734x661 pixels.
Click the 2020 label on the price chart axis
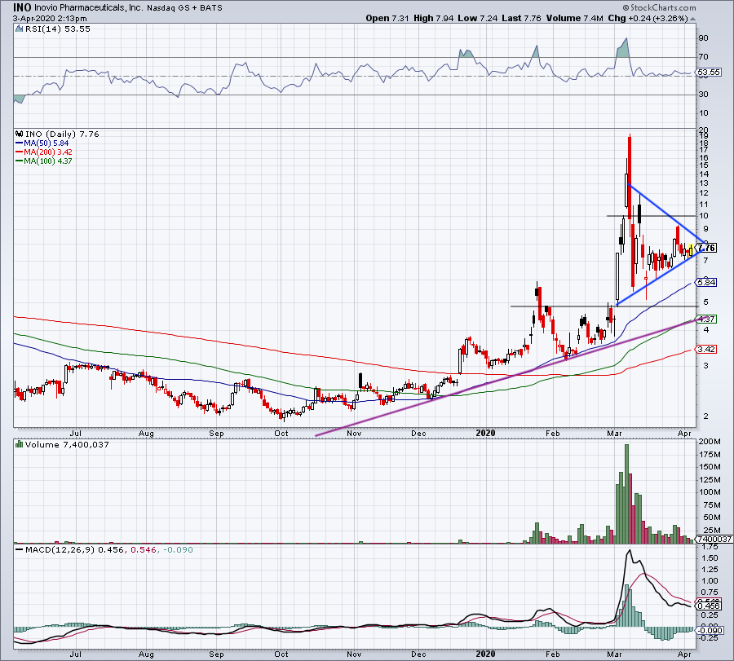coord(485,433)
